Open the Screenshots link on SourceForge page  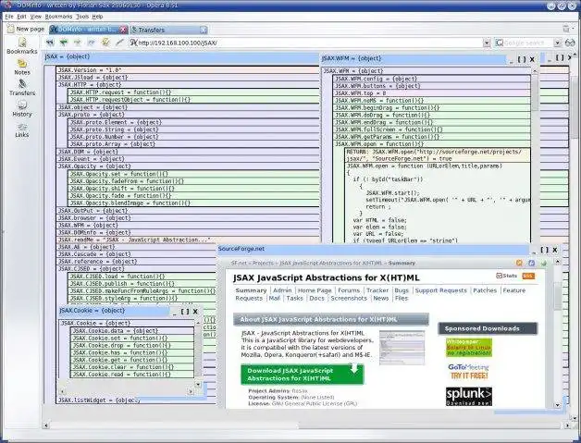pyautogui.click(x=349, y=298)
